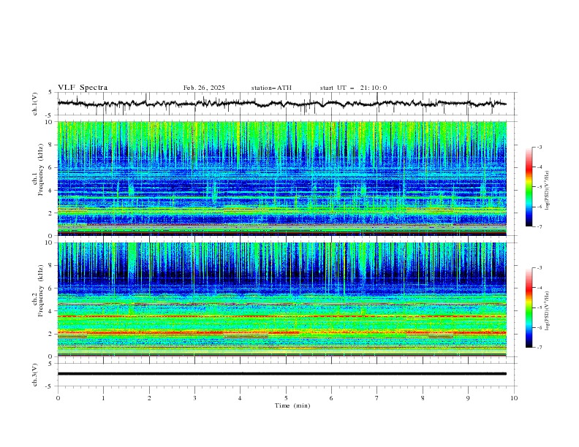The height and width of the screenshot is (447, 579).
Task: Click the "ch.3(V)" waveform axis label
Action: (x=35, y=375)
